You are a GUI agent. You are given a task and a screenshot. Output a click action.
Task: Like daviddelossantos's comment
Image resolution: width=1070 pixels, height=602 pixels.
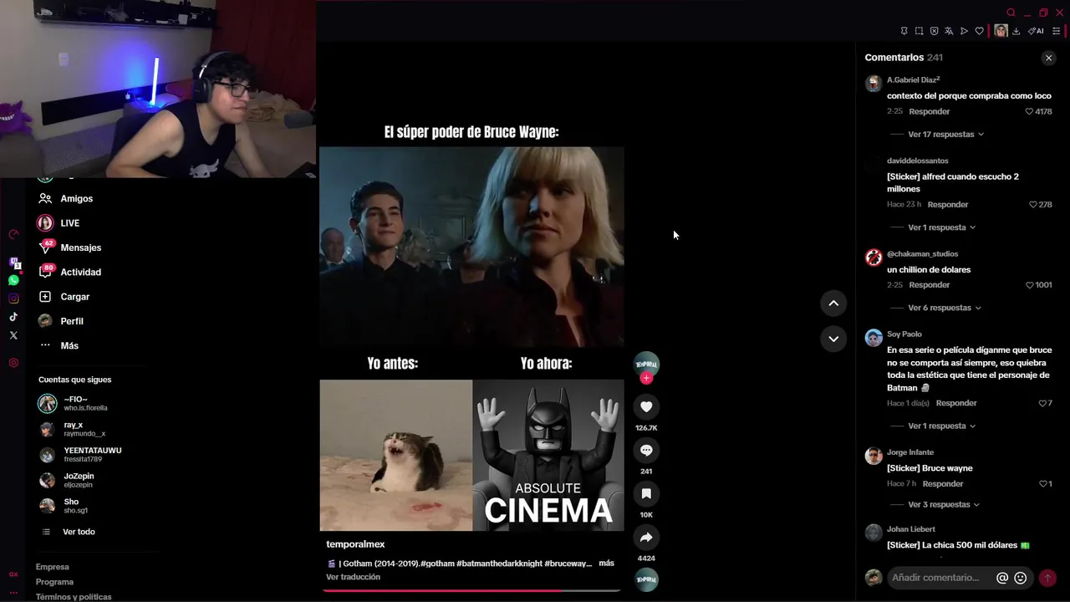point(1033,204)
